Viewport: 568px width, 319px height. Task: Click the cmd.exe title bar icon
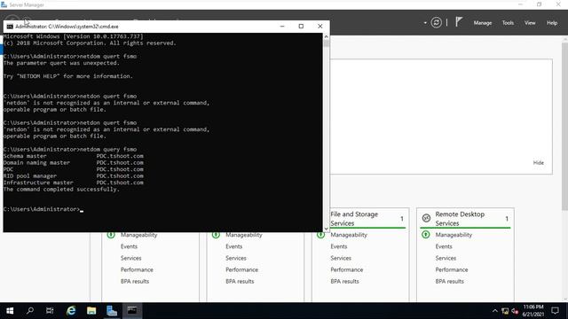pos(10,27)
